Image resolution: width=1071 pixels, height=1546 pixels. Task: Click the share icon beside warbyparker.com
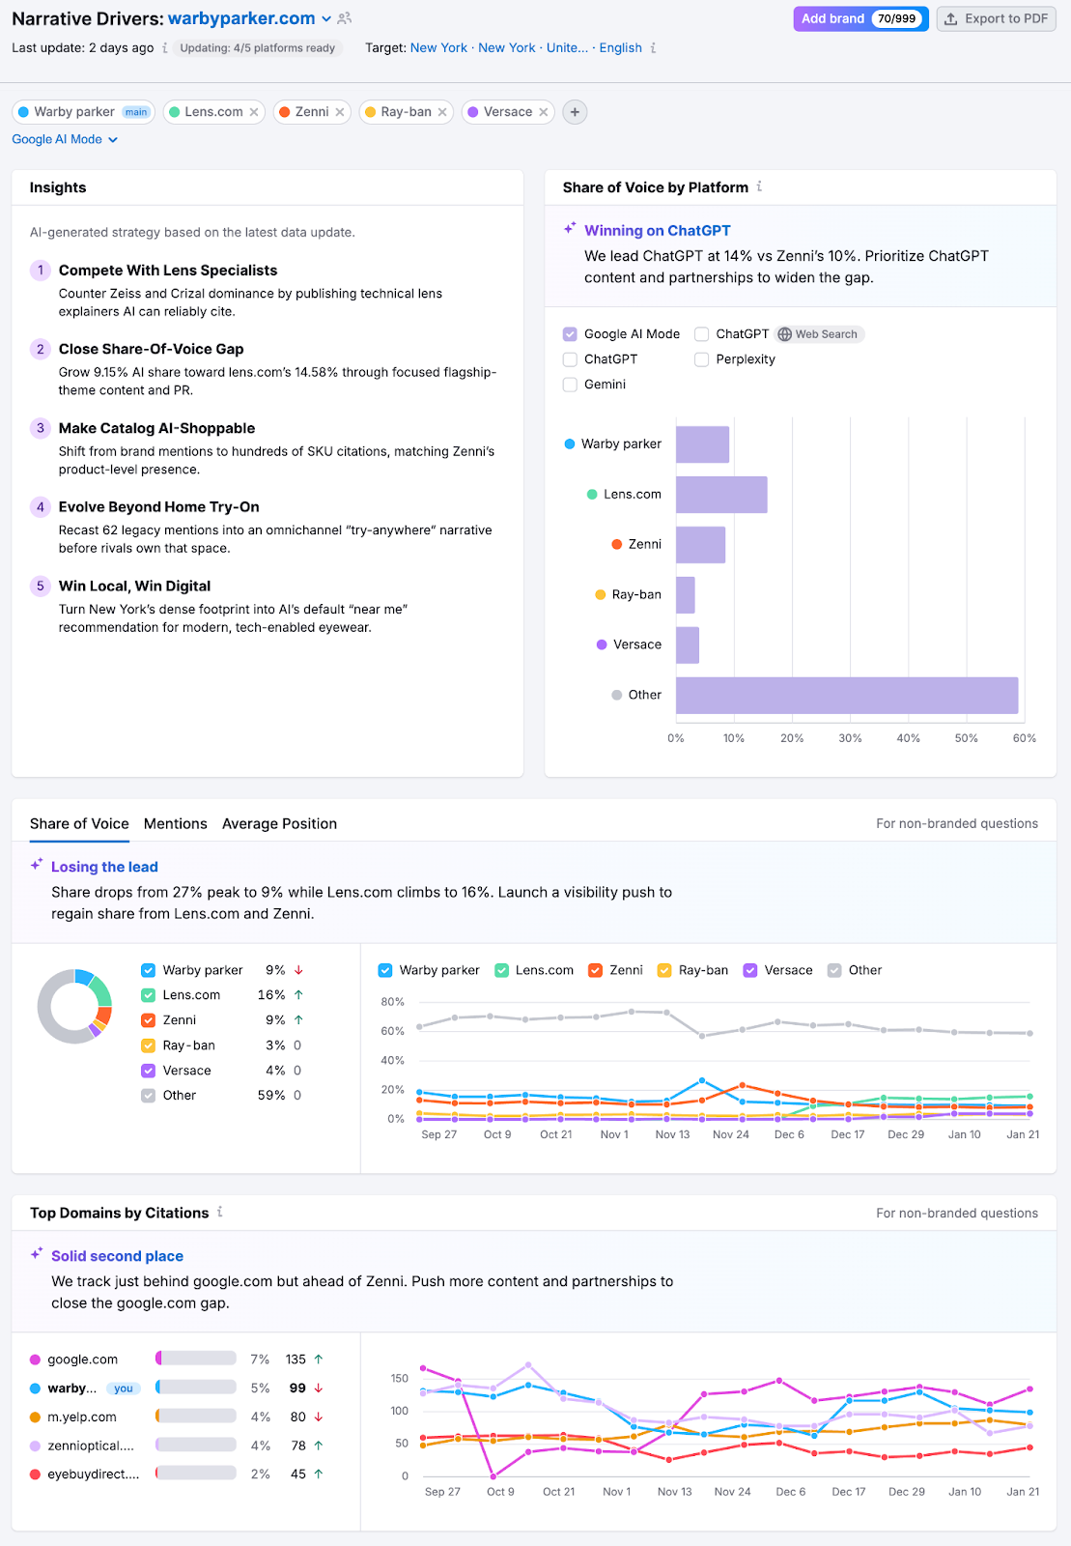(344, 18)
